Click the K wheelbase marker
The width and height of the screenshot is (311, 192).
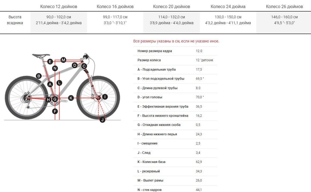[x=71, y=98]
